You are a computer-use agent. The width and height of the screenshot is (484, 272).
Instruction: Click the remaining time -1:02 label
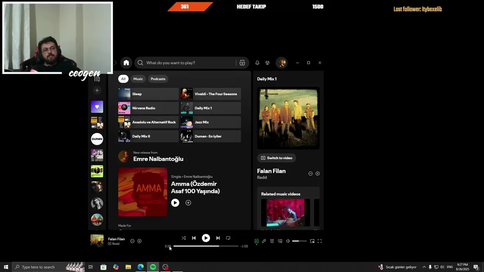pos(244,246)
